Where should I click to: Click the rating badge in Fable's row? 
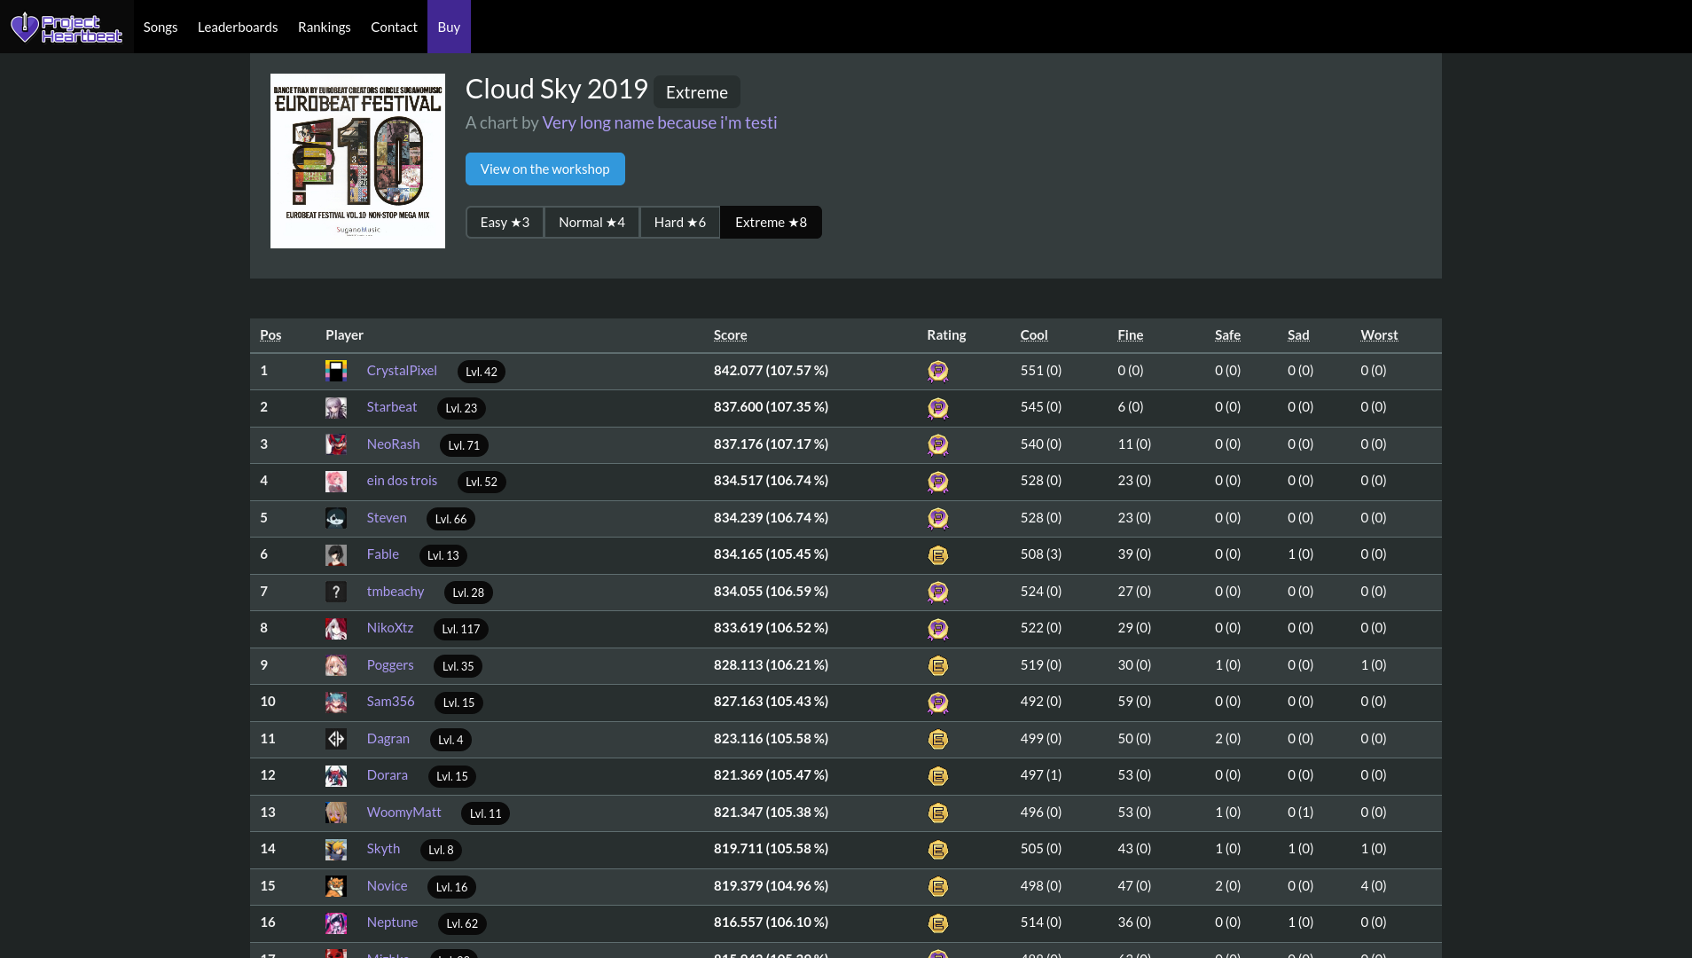point(938,555)
